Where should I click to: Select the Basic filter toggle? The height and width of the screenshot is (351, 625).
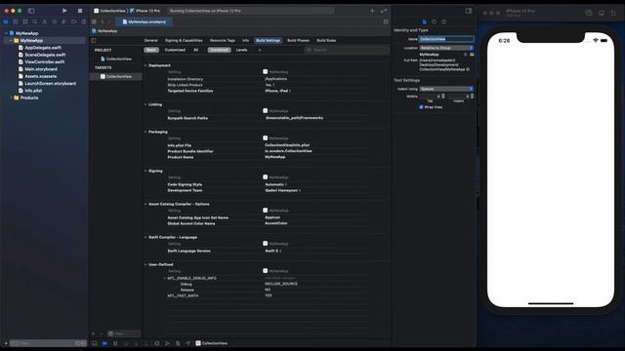click(151, 50)
